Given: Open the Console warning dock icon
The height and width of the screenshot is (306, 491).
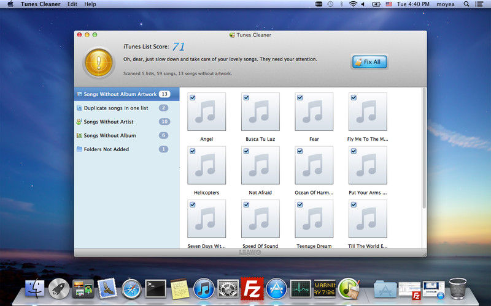Looking at the screenshot, I should (x=325, y=289).
